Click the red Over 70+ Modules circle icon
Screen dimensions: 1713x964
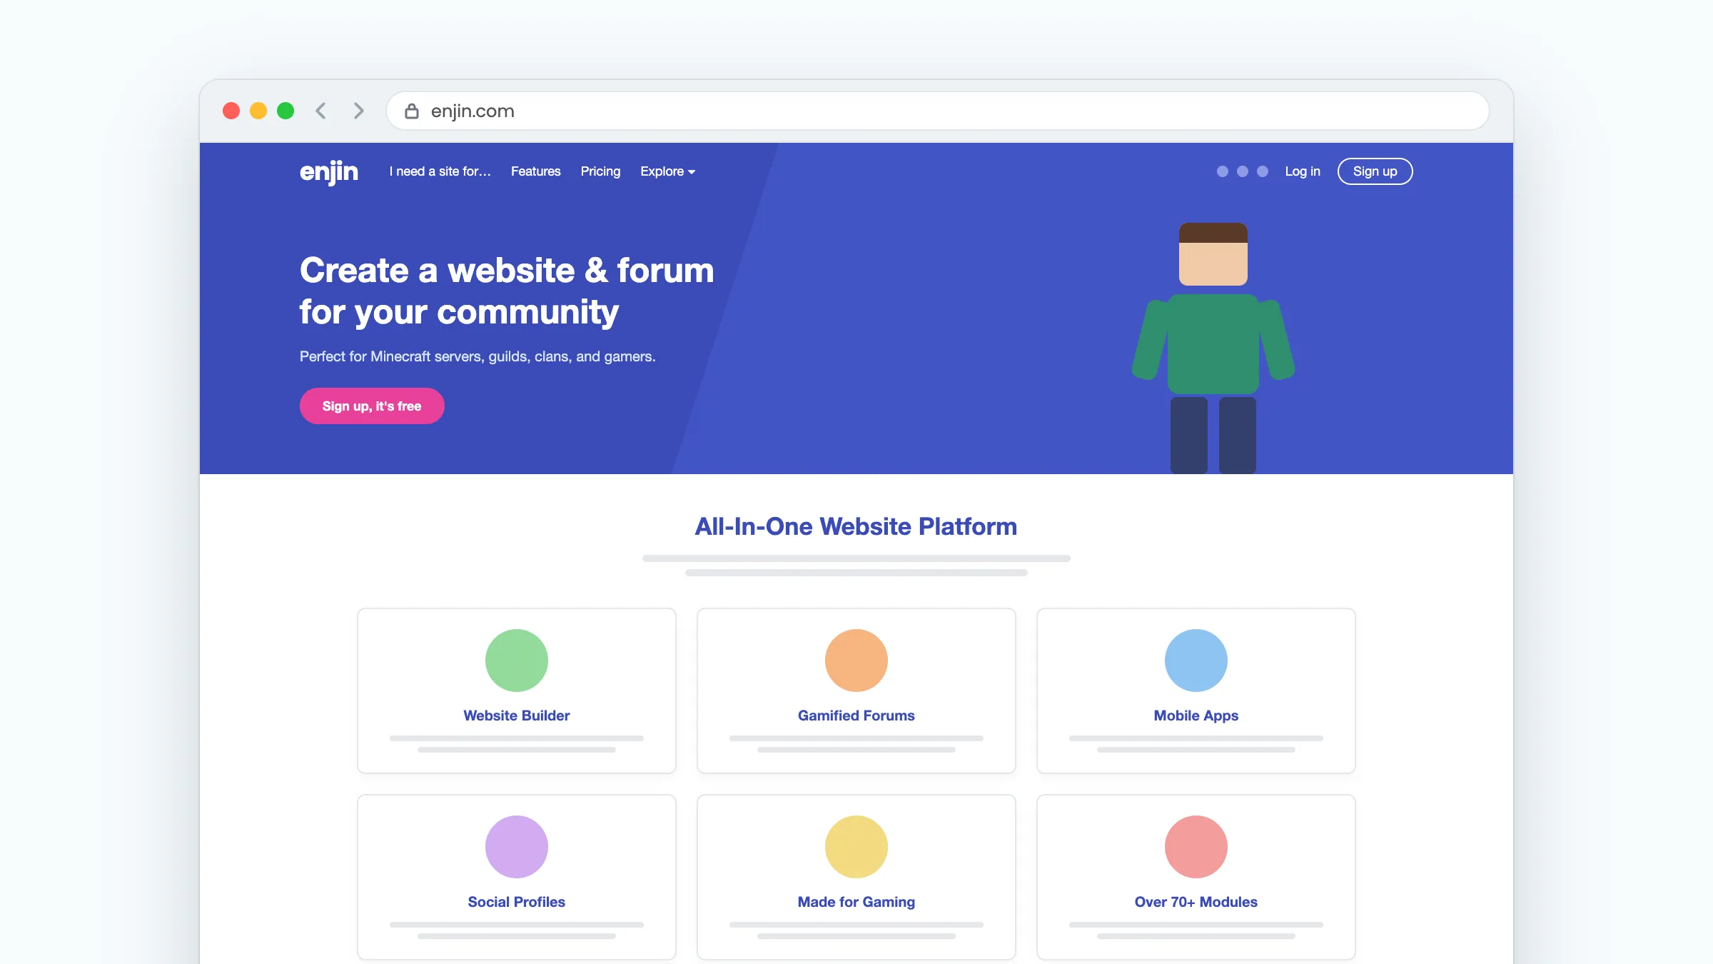pos(1196,847)
